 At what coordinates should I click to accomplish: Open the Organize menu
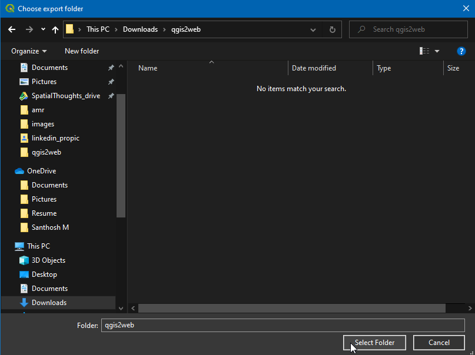[29, 51]
